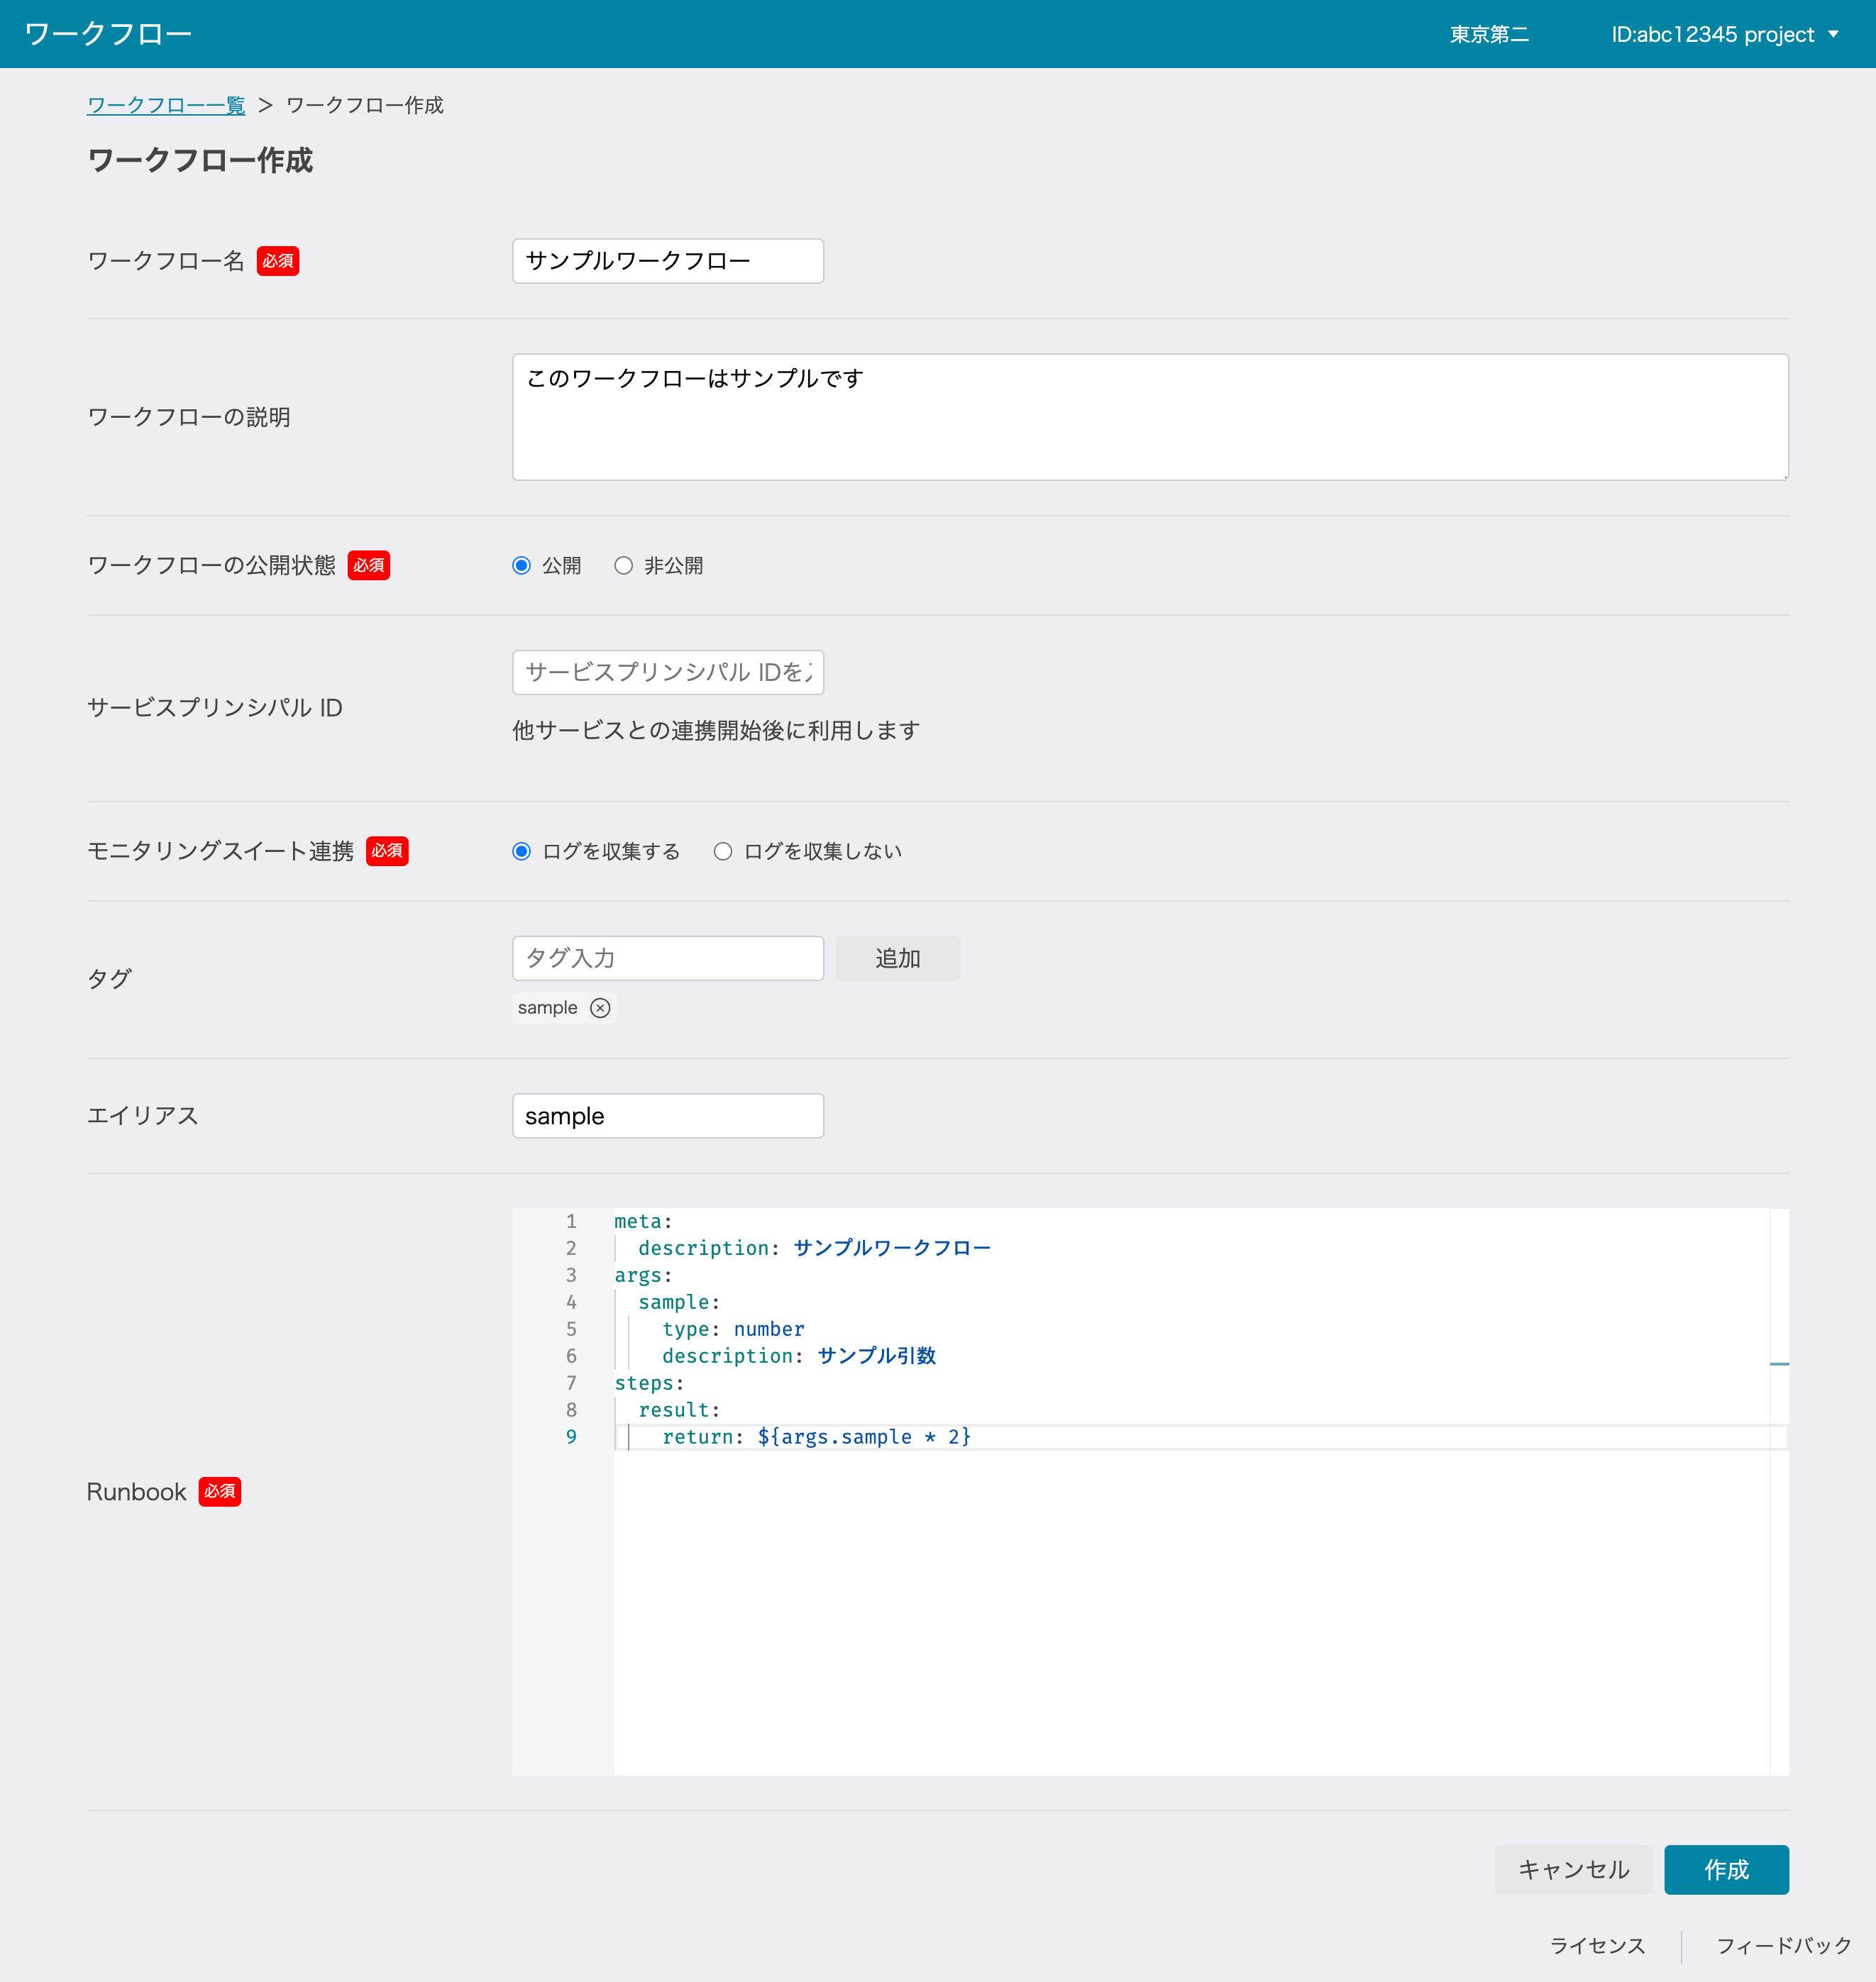Click the ワークフロー header title
1876x1982 pixels.
[x=108, y=34]
